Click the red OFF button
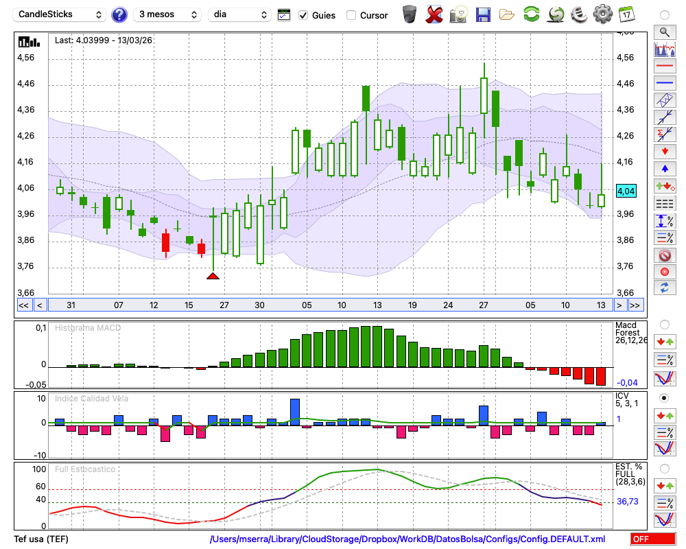686x549 pixels. click(652, 539)
